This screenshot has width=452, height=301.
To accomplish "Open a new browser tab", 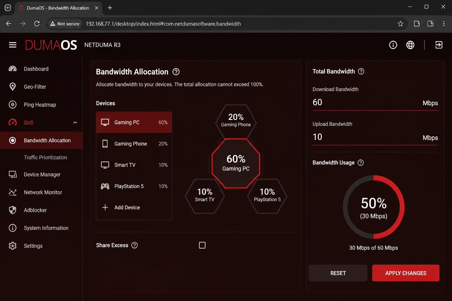I will pos(110,8).
